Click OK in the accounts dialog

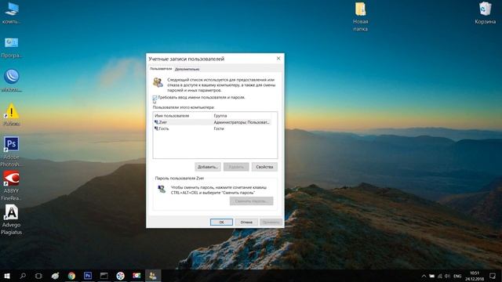tap(221, 222)
